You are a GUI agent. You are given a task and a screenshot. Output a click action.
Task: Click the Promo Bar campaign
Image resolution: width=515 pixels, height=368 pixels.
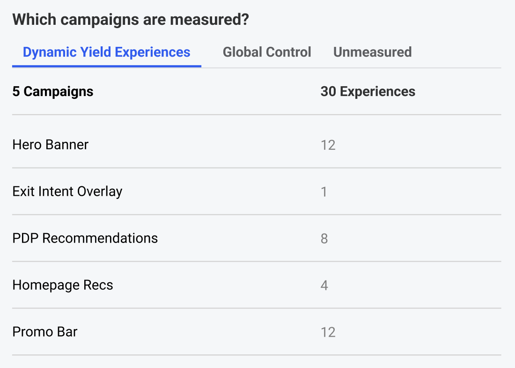257,332
